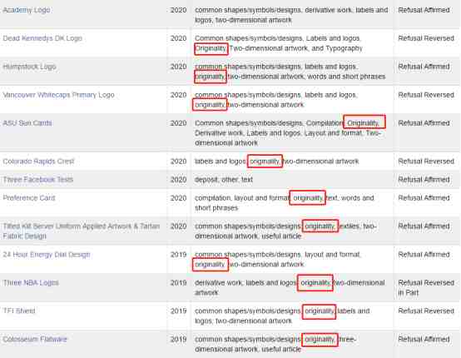Open the Three Facebook Tests link
Image resolution: width=461 pixels, height=358 pixels.
(x=38, y=180)
